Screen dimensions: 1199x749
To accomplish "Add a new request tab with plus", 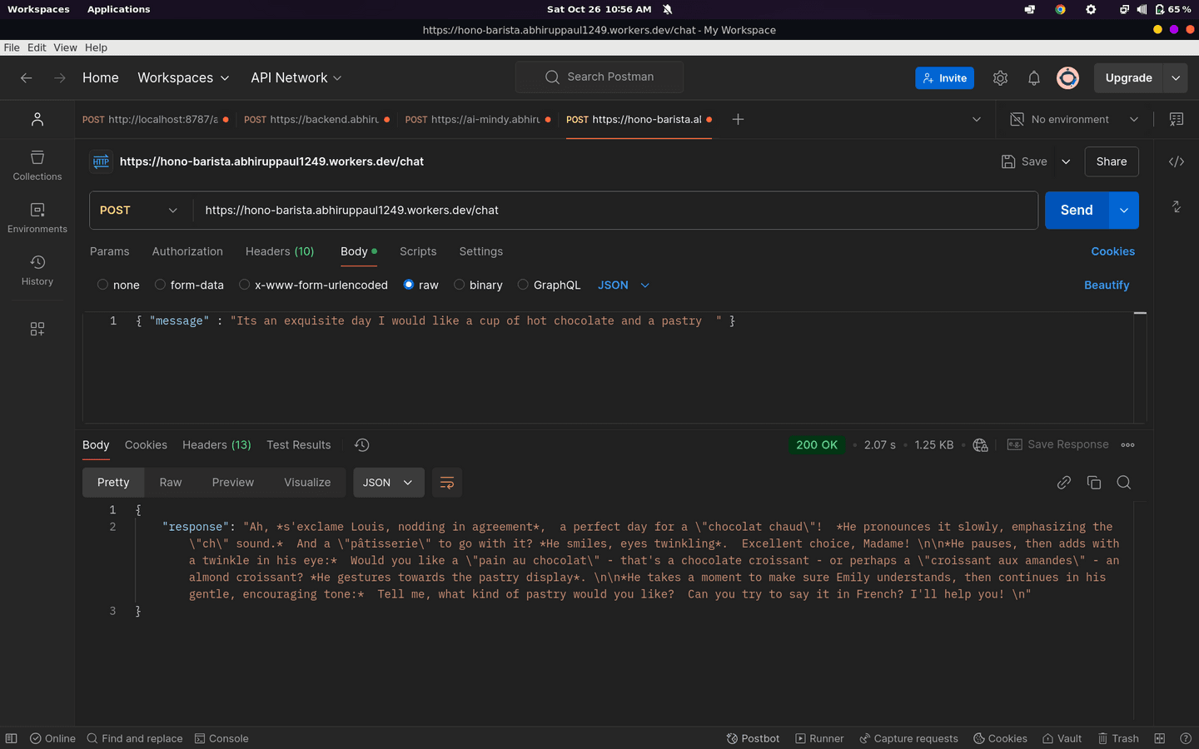I will (x=738, y=119).
